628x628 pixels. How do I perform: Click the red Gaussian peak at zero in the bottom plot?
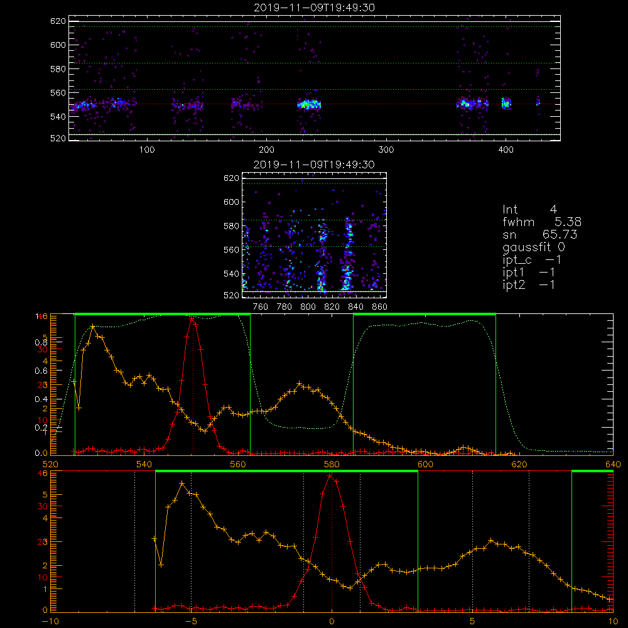point(330,476)
